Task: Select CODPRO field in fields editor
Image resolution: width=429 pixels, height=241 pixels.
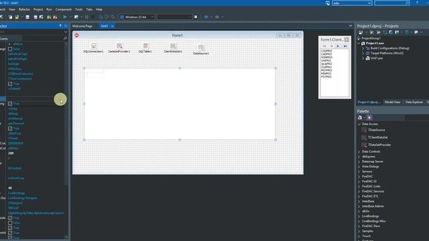Action: point(326,51)
